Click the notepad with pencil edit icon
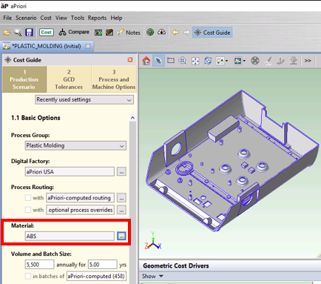 [109, 33]
